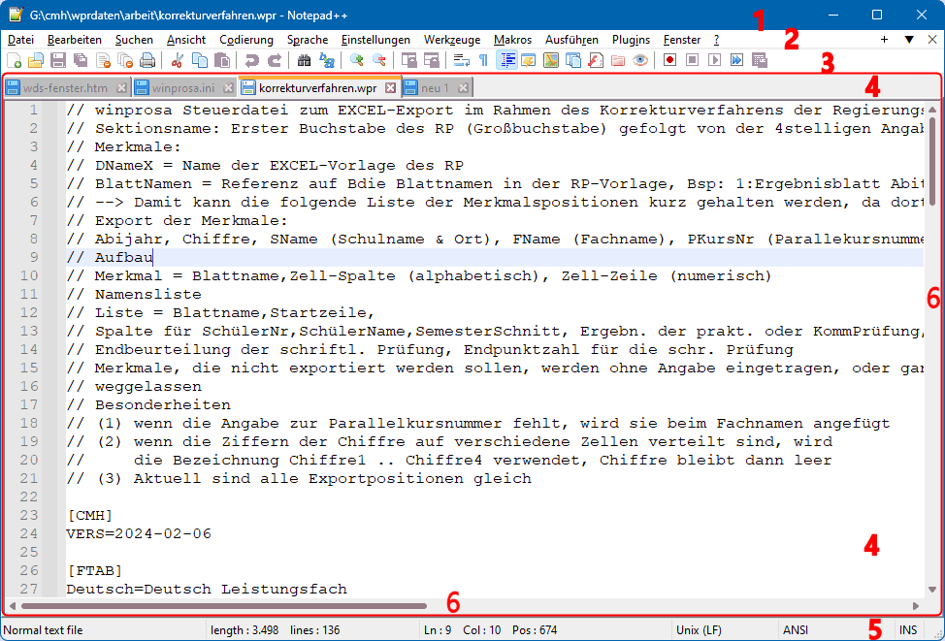Toggle the monitoring eye icon
Image resolution: width=945 pixels, height=641 pixels.
(639, 60)
